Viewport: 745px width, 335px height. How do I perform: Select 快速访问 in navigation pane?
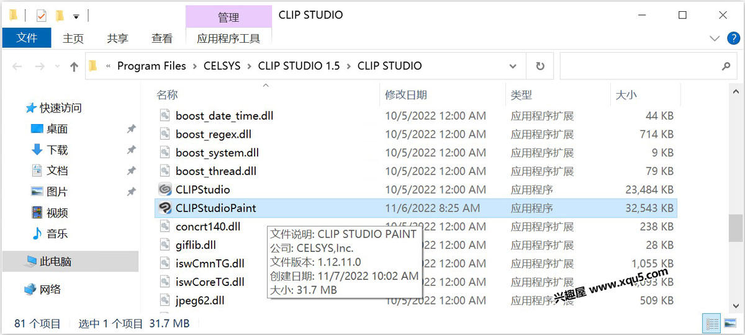61,108
